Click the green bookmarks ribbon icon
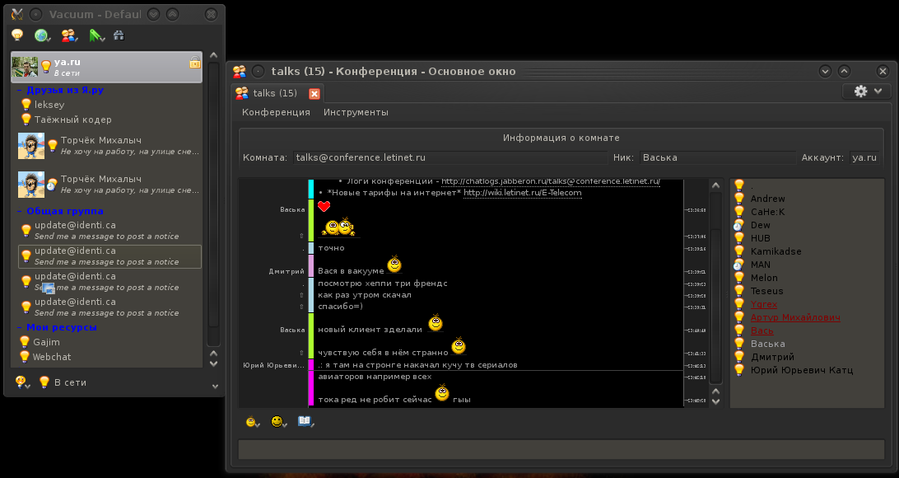The height and width of the screenshot is (478, 899). coord(96,35)
